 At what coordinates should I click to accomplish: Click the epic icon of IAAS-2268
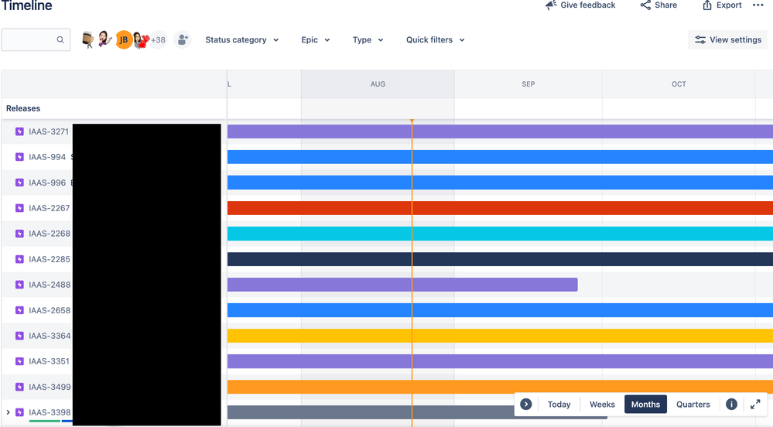(19, 234)
